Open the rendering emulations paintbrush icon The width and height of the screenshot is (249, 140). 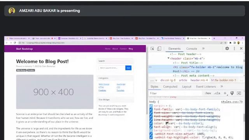pyautogui.click(x=232, y=93)
